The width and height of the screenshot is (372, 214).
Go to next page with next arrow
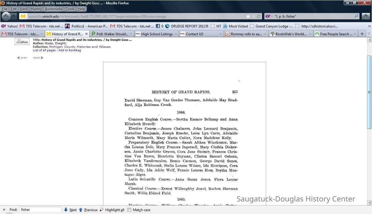point(38,58)
